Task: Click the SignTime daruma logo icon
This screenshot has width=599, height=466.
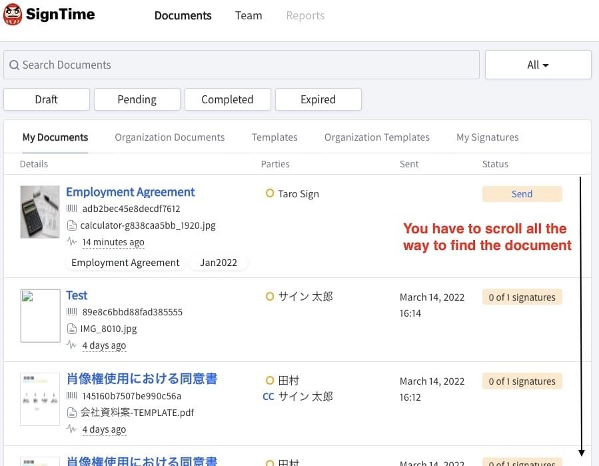Action: [13, 14]
